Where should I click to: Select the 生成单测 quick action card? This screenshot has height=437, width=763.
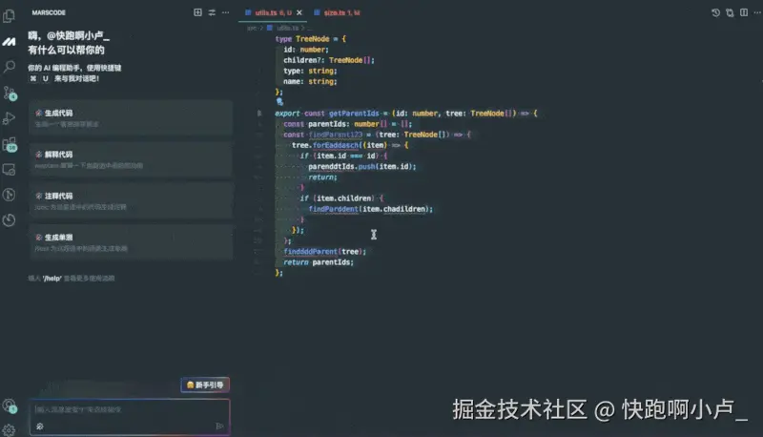pos(131,242)
